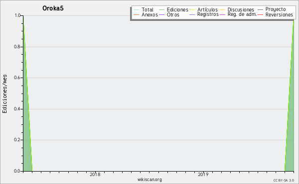Click the Otros legend entry

169,14
